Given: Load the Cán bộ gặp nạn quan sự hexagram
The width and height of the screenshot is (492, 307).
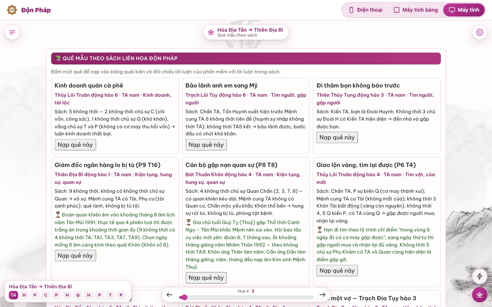Looking at the screenshot, I should click(206, 278).
